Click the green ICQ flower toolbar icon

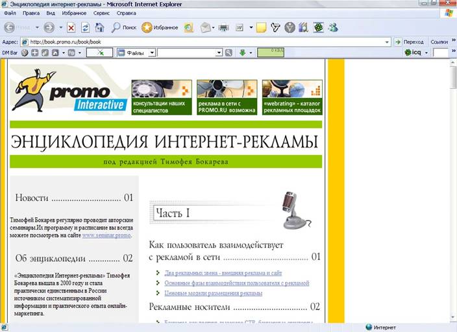coord(319,28)
